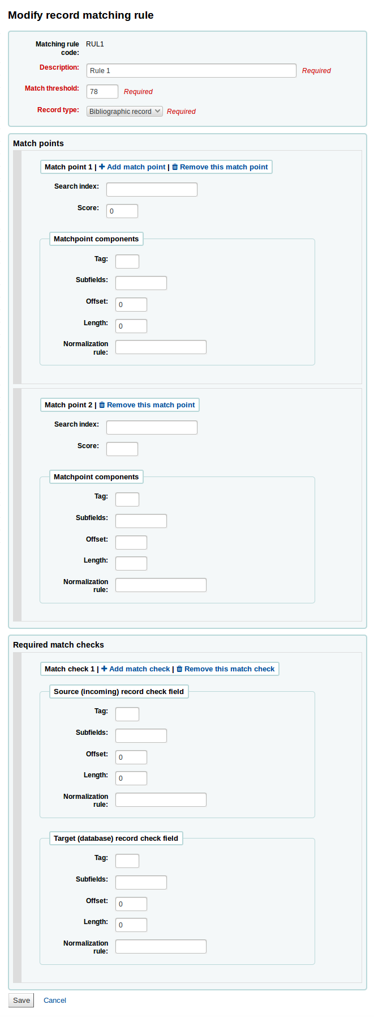Viewport: 374px width, 1017px height.
Task: Click trash icon in Match point 1 header
Action: 175,167
